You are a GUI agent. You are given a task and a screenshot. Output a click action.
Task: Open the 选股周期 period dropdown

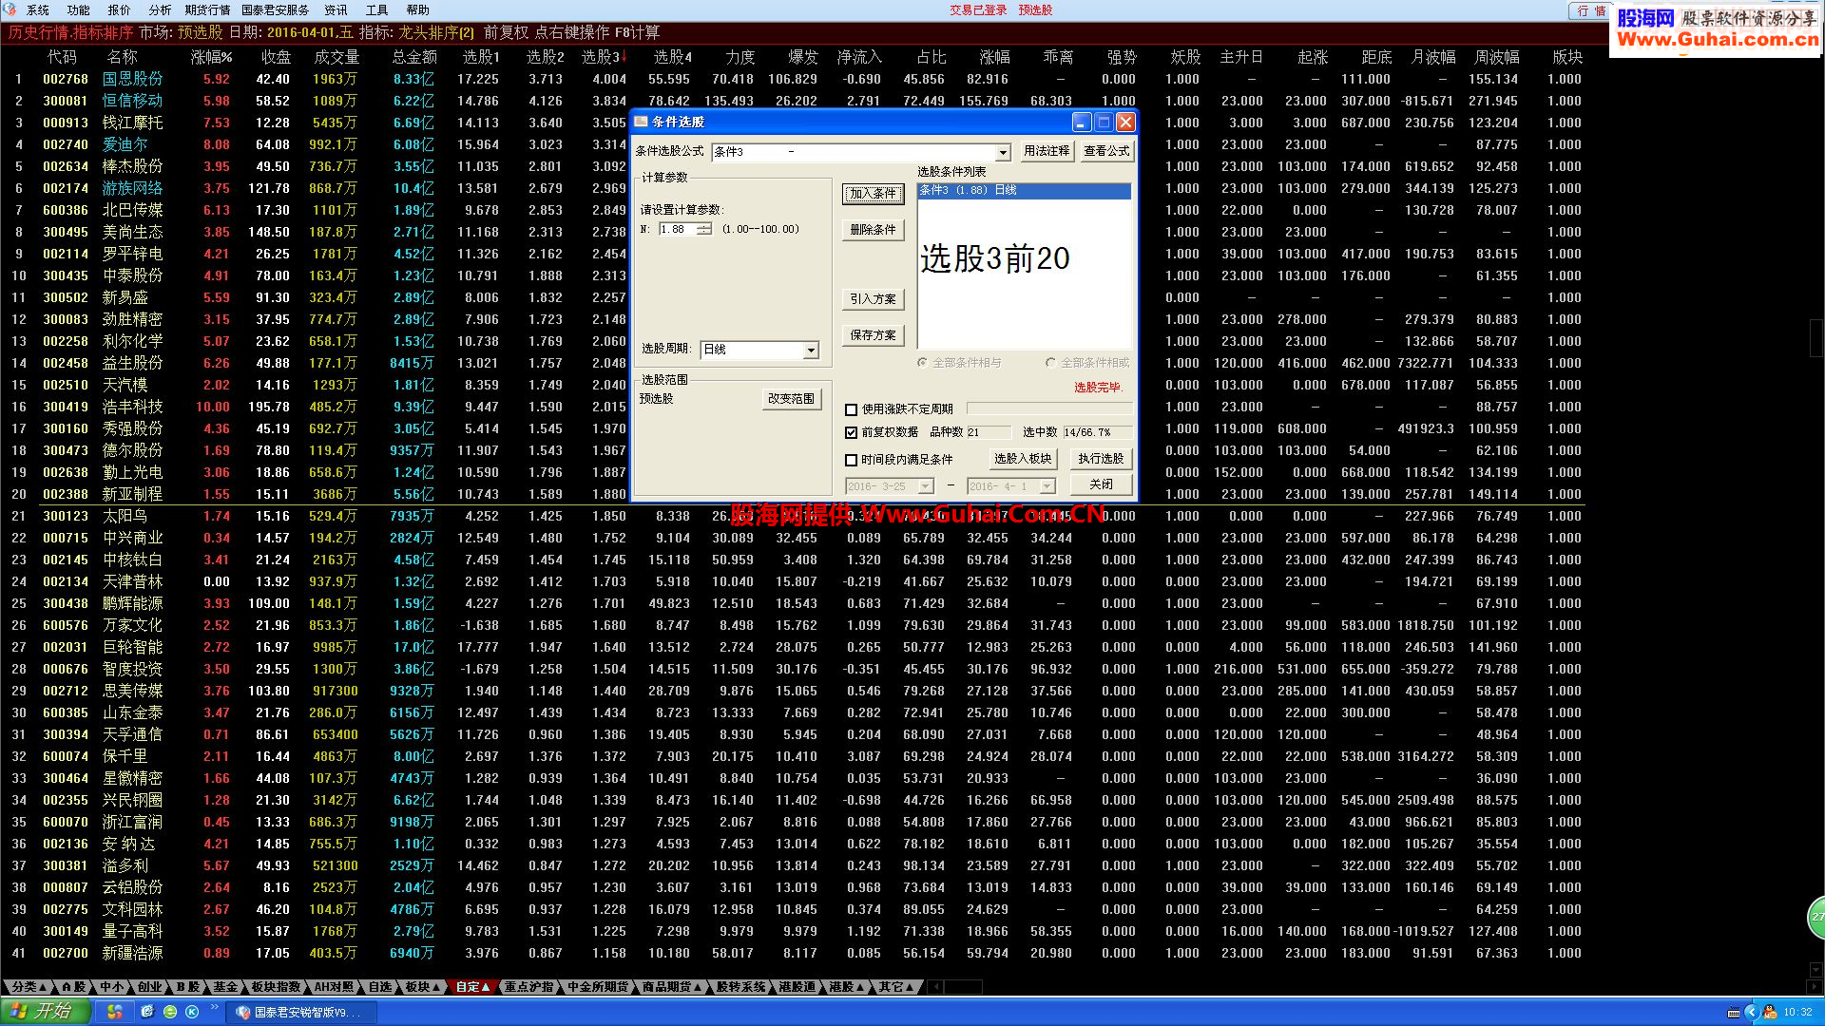(811, 351)
